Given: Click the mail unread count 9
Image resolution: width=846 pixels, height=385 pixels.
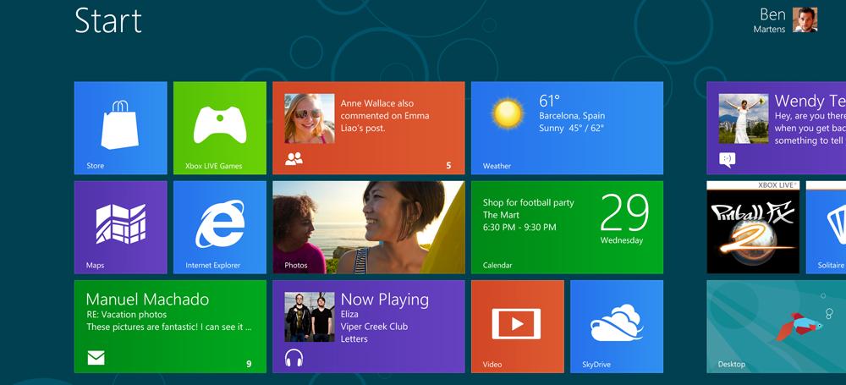Looking at the screenshot, I should coord(249,364).
